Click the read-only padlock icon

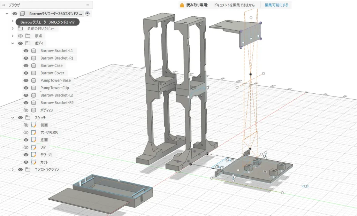pos(182,5)
